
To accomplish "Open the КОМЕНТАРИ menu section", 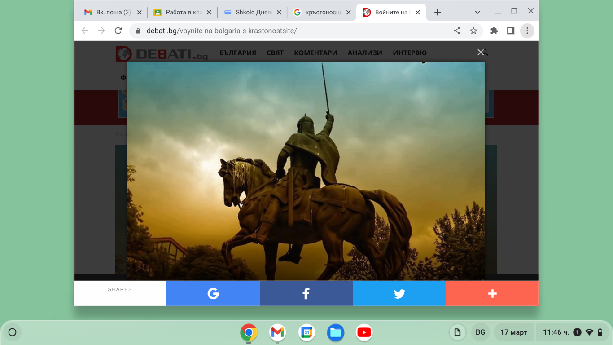I will tap(315, 53).
